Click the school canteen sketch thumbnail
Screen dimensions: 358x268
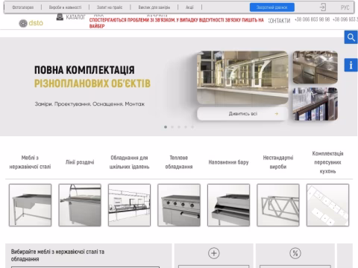pyautogui.click(x=129, y=205)
